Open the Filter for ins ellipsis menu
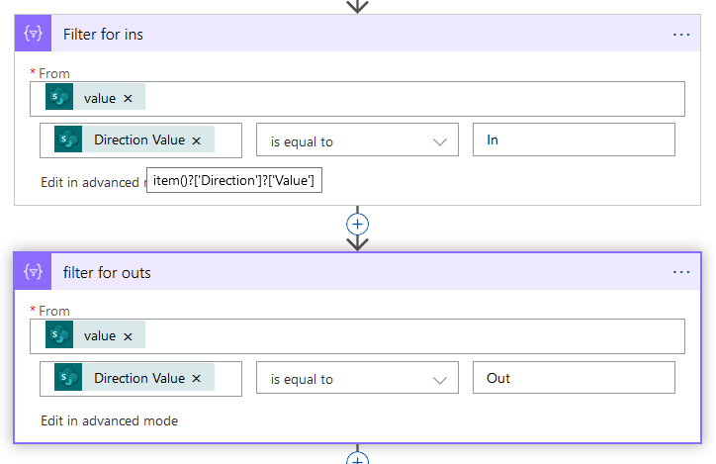Viewport: 716px width, 464px height. coord(681,34)
